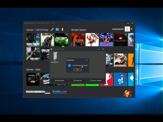Toggle checkmark on Black Ops 3 tile

click(x=38, y=34)
